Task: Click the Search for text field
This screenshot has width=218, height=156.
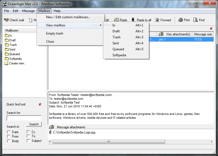Action: (x=24, y=118)
